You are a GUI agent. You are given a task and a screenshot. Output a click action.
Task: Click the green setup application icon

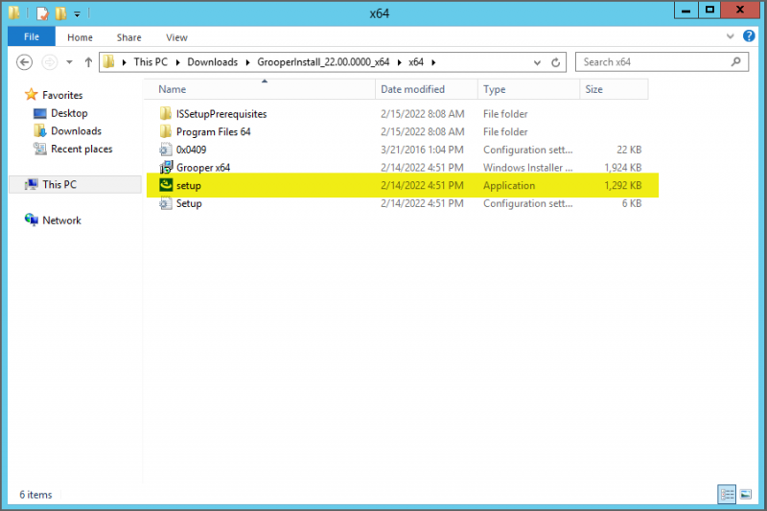(x=166, y=185)
